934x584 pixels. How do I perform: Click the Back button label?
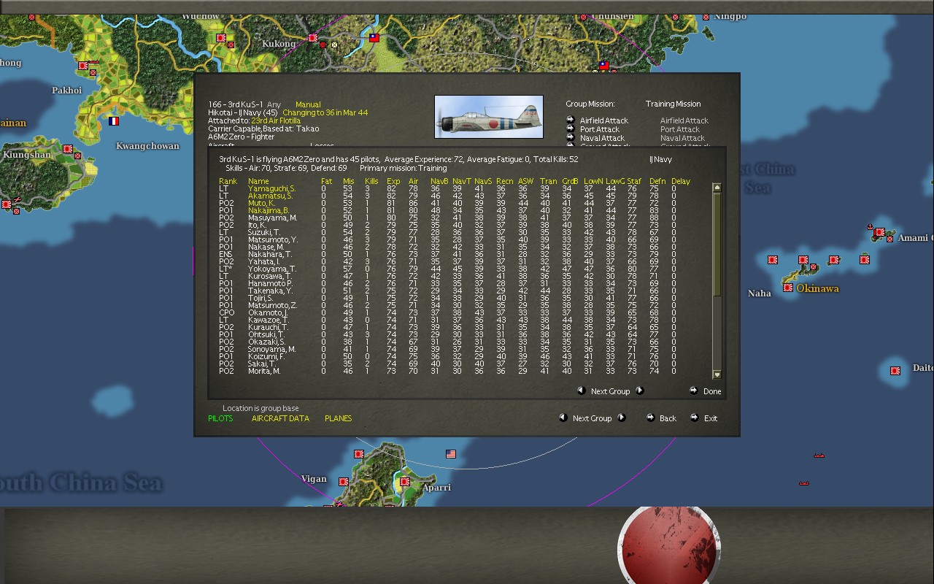click(668, 418)
